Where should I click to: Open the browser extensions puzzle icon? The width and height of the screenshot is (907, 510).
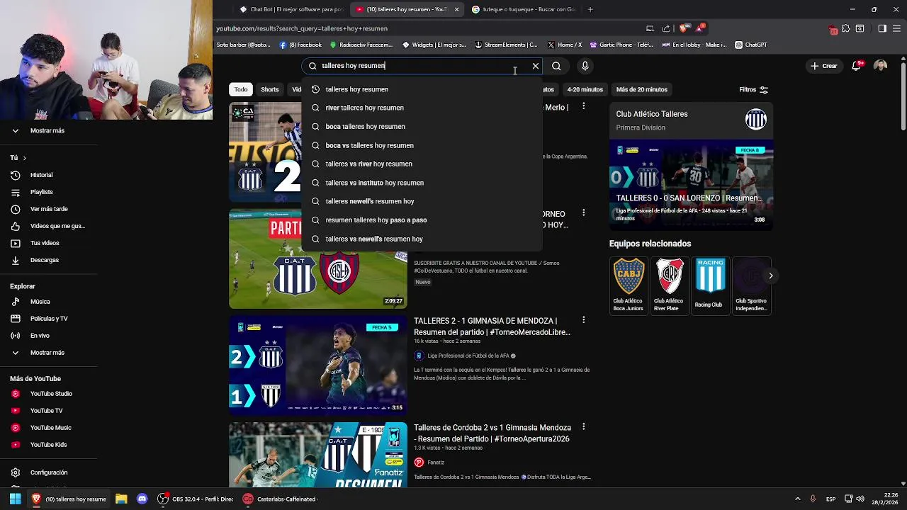pyautogui.click(x=846, y=28)
